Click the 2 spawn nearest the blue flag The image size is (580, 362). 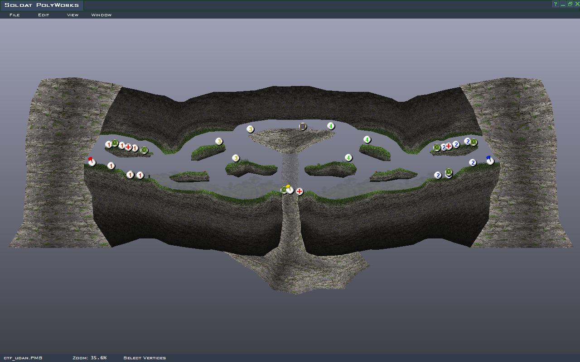coord(473,162)
